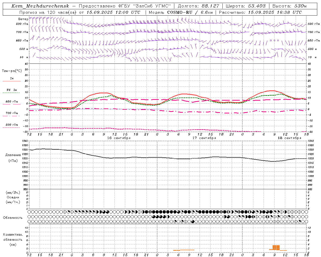Click the '(гПа)' unit label under Давление
The width and height of the screenshot is (321, 257).
[13, 161]
